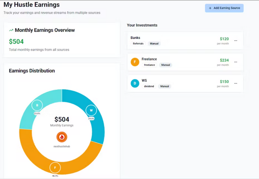Open the three-dot menu for WS
The height and width of the screenshot is (179, 259).
point(236,84)
